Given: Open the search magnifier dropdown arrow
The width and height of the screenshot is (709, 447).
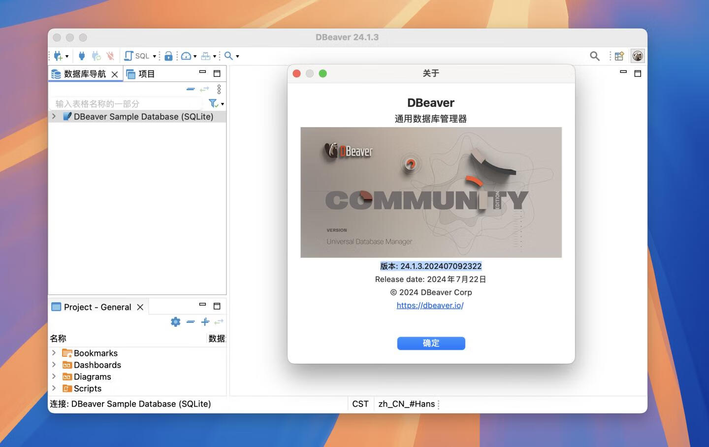Looking at the screenshot, I should [x=237, y=57].
